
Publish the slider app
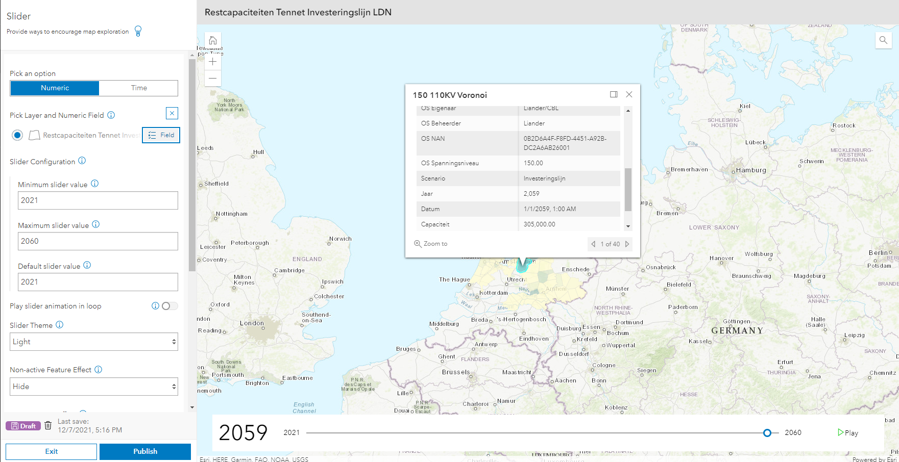[x=145, y=451]
